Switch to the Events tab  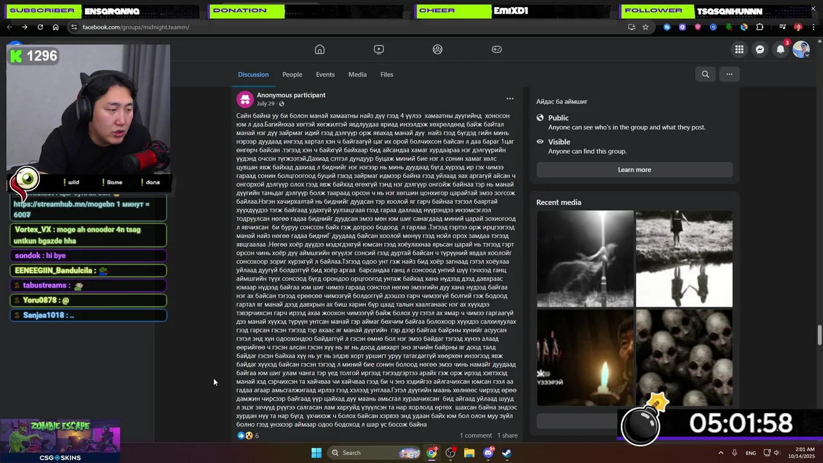[325, 75]
